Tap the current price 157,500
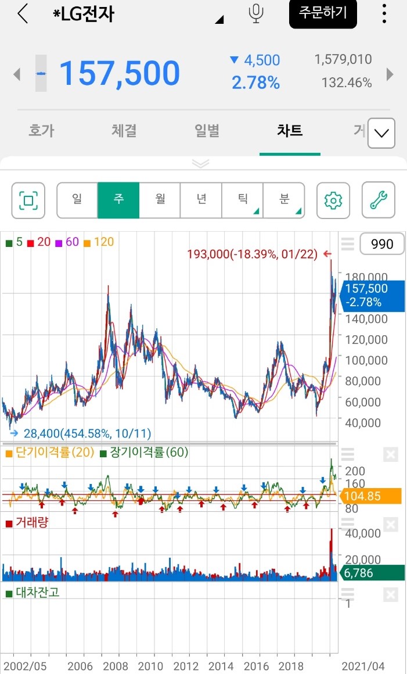 119,73
